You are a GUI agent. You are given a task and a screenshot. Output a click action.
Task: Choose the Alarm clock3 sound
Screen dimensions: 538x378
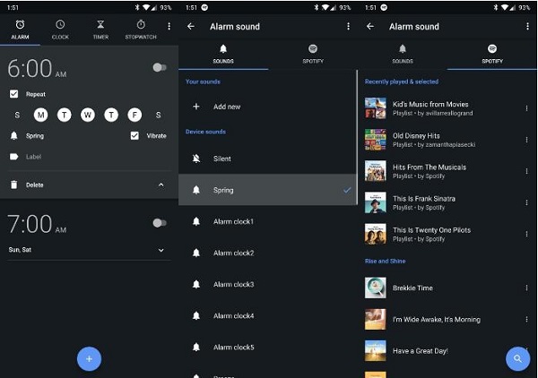(267, 285)
